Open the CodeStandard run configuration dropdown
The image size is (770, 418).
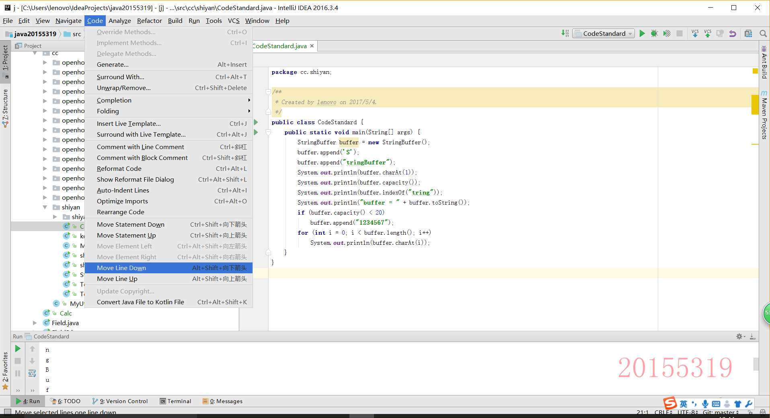(x=604, y=33)
